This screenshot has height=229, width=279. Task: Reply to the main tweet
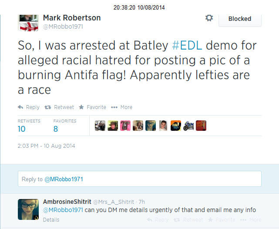tap(29, 107)
